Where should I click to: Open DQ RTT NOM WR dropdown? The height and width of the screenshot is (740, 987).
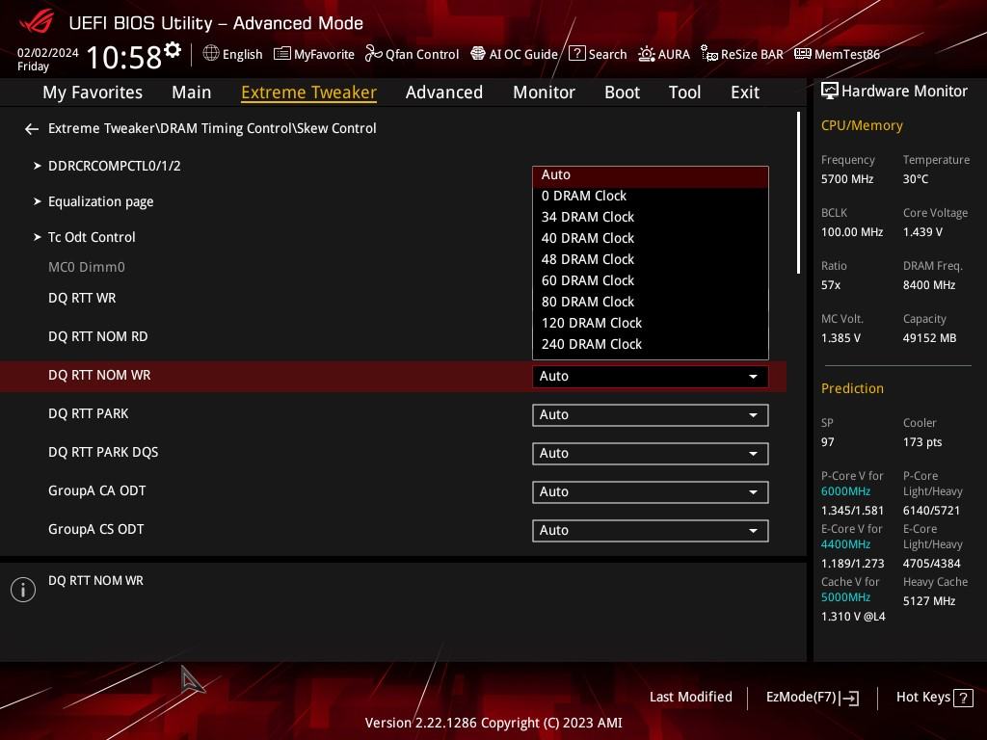coord(651,377)
